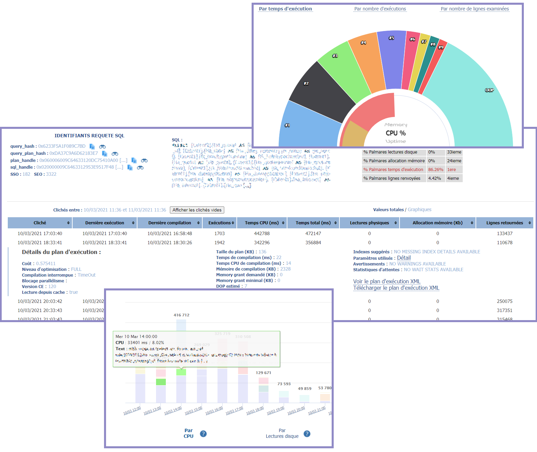
Task: Click binoculars beside sql_handle
Action: coord(140,167)
